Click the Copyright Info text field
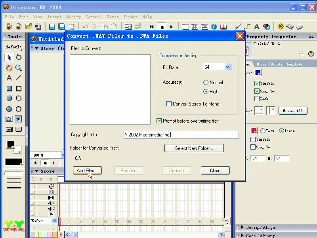The image size is (317, 238). (x=181, y=135)
